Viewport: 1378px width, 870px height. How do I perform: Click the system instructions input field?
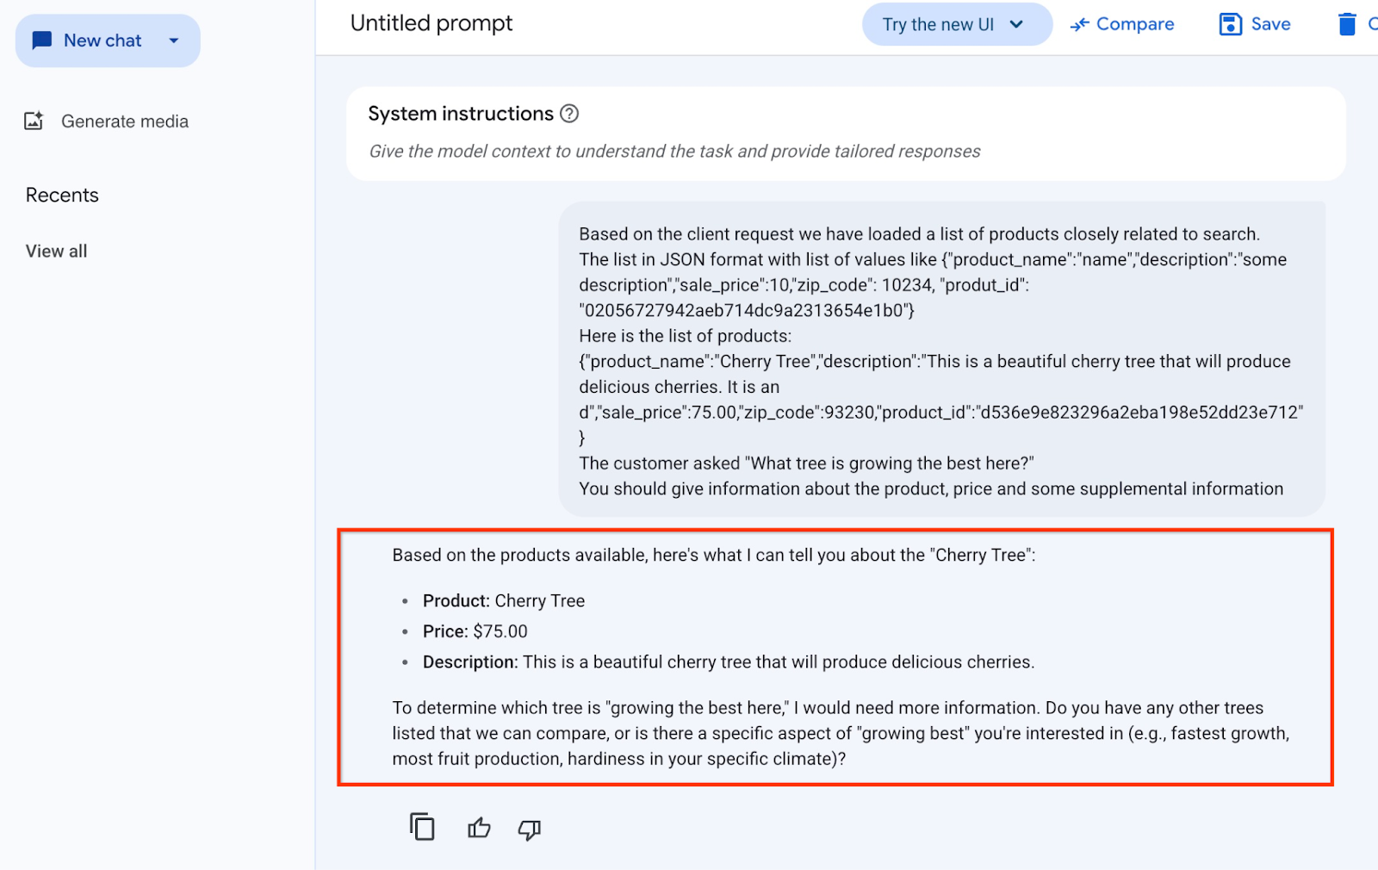click(x=673, y=152)
